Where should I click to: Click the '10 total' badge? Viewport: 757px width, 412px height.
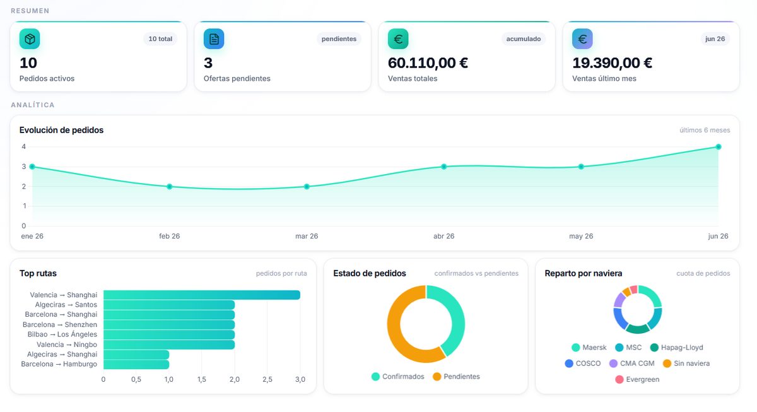coord(160,39)
